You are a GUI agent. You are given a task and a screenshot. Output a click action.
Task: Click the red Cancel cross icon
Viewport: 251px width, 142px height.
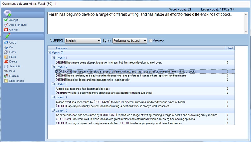click(x=6, y=29)
